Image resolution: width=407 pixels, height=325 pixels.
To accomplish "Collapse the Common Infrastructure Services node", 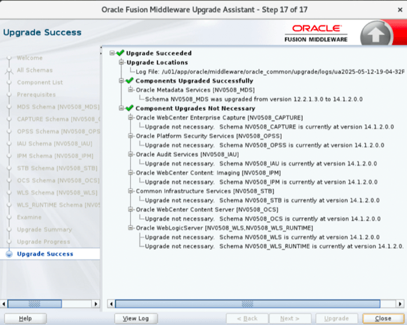I will [x=130, y=191].
